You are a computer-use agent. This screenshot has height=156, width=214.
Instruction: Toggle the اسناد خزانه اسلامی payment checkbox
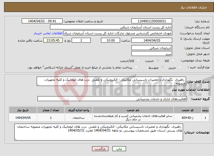(x=136, y=67)
